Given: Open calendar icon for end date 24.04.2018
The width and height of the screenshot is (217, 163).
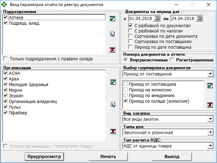Looking at the screenshot, I should 199,18.
